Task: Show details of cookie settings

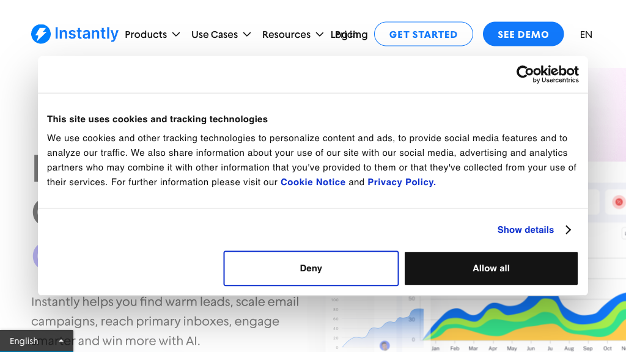Action: click(x=526, y=230)
